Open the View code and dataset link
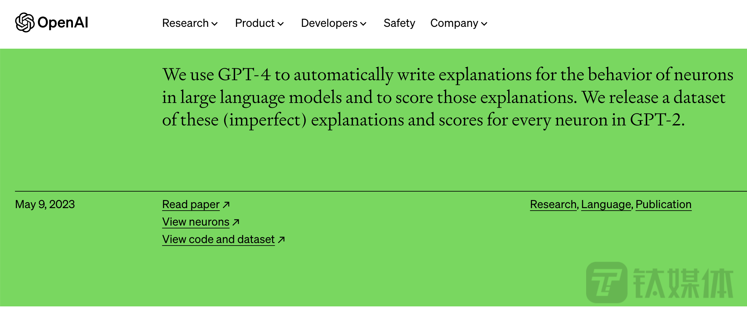This screenshot has height=317, width=747. tap(218, 239)
